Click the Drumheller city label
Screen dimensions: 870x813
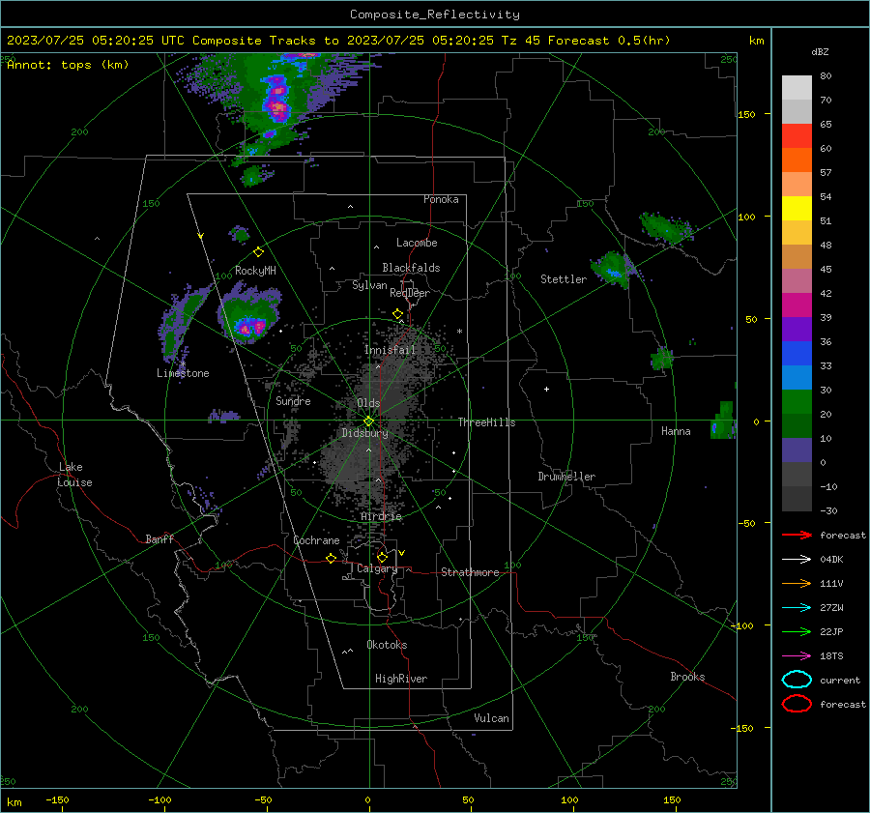566,477
